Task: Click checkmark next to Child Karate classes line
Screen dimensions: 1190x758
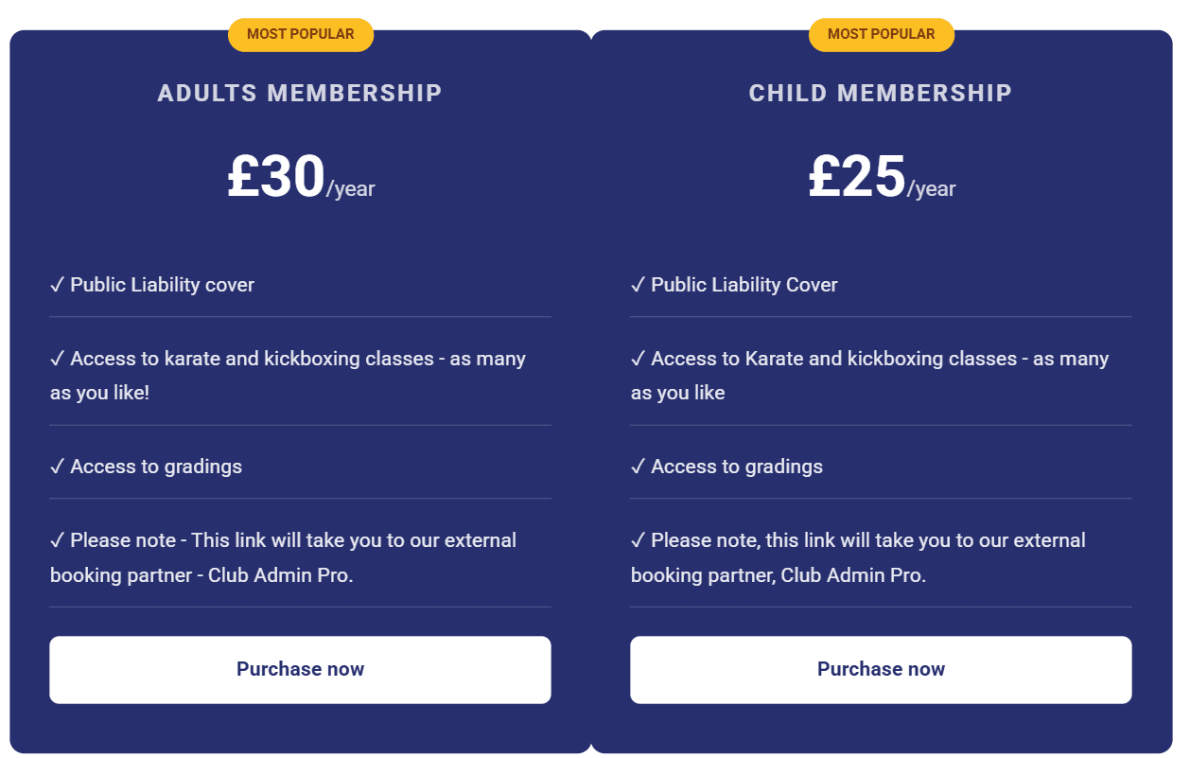Action: coord(639,358)
